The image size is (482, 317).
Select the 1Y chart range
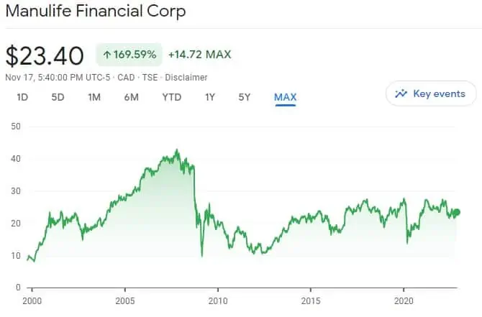tap(210, 97)
